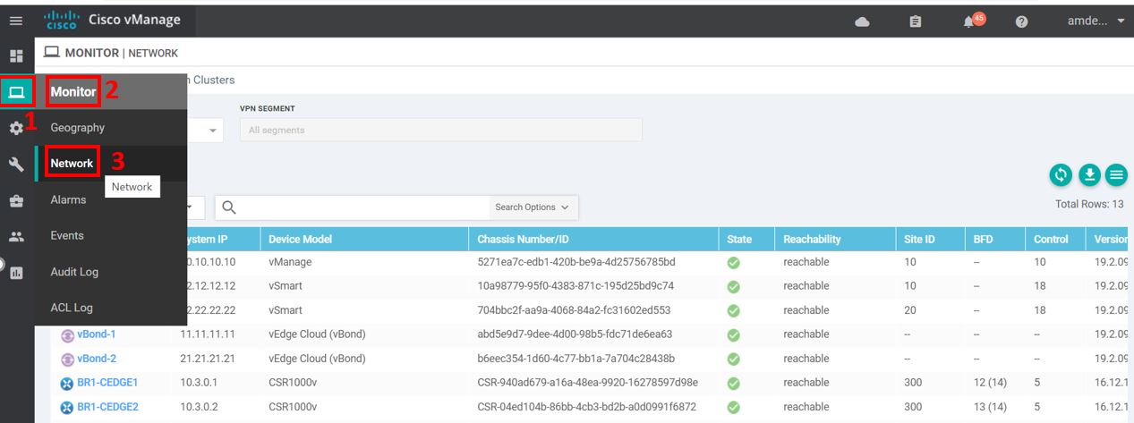Viewport: 1134px width, 423px height.
Task: Open Configuration gear icon in sidebar
Action: coord(16,128)
